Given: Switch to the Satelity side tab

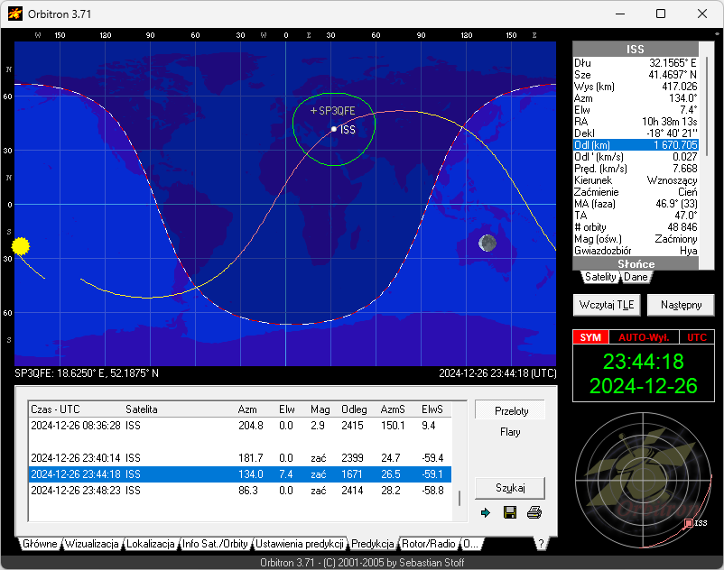Looking at the screenshot, I should point(600,277).
